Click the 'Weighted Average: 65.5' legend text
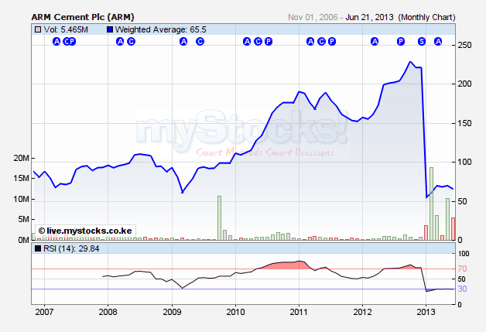Viewport: 486px width, 332px height. [x=160, y=29]
